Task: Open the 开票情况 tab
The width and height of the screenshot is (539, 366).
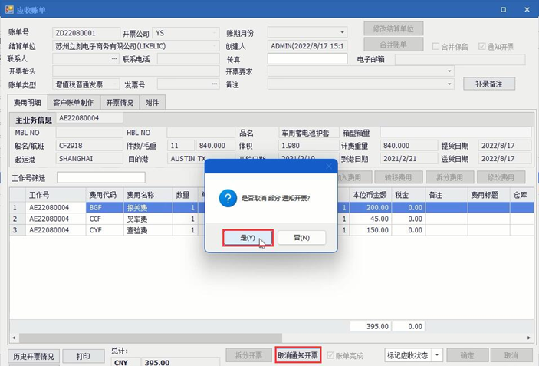Action: 120,103
